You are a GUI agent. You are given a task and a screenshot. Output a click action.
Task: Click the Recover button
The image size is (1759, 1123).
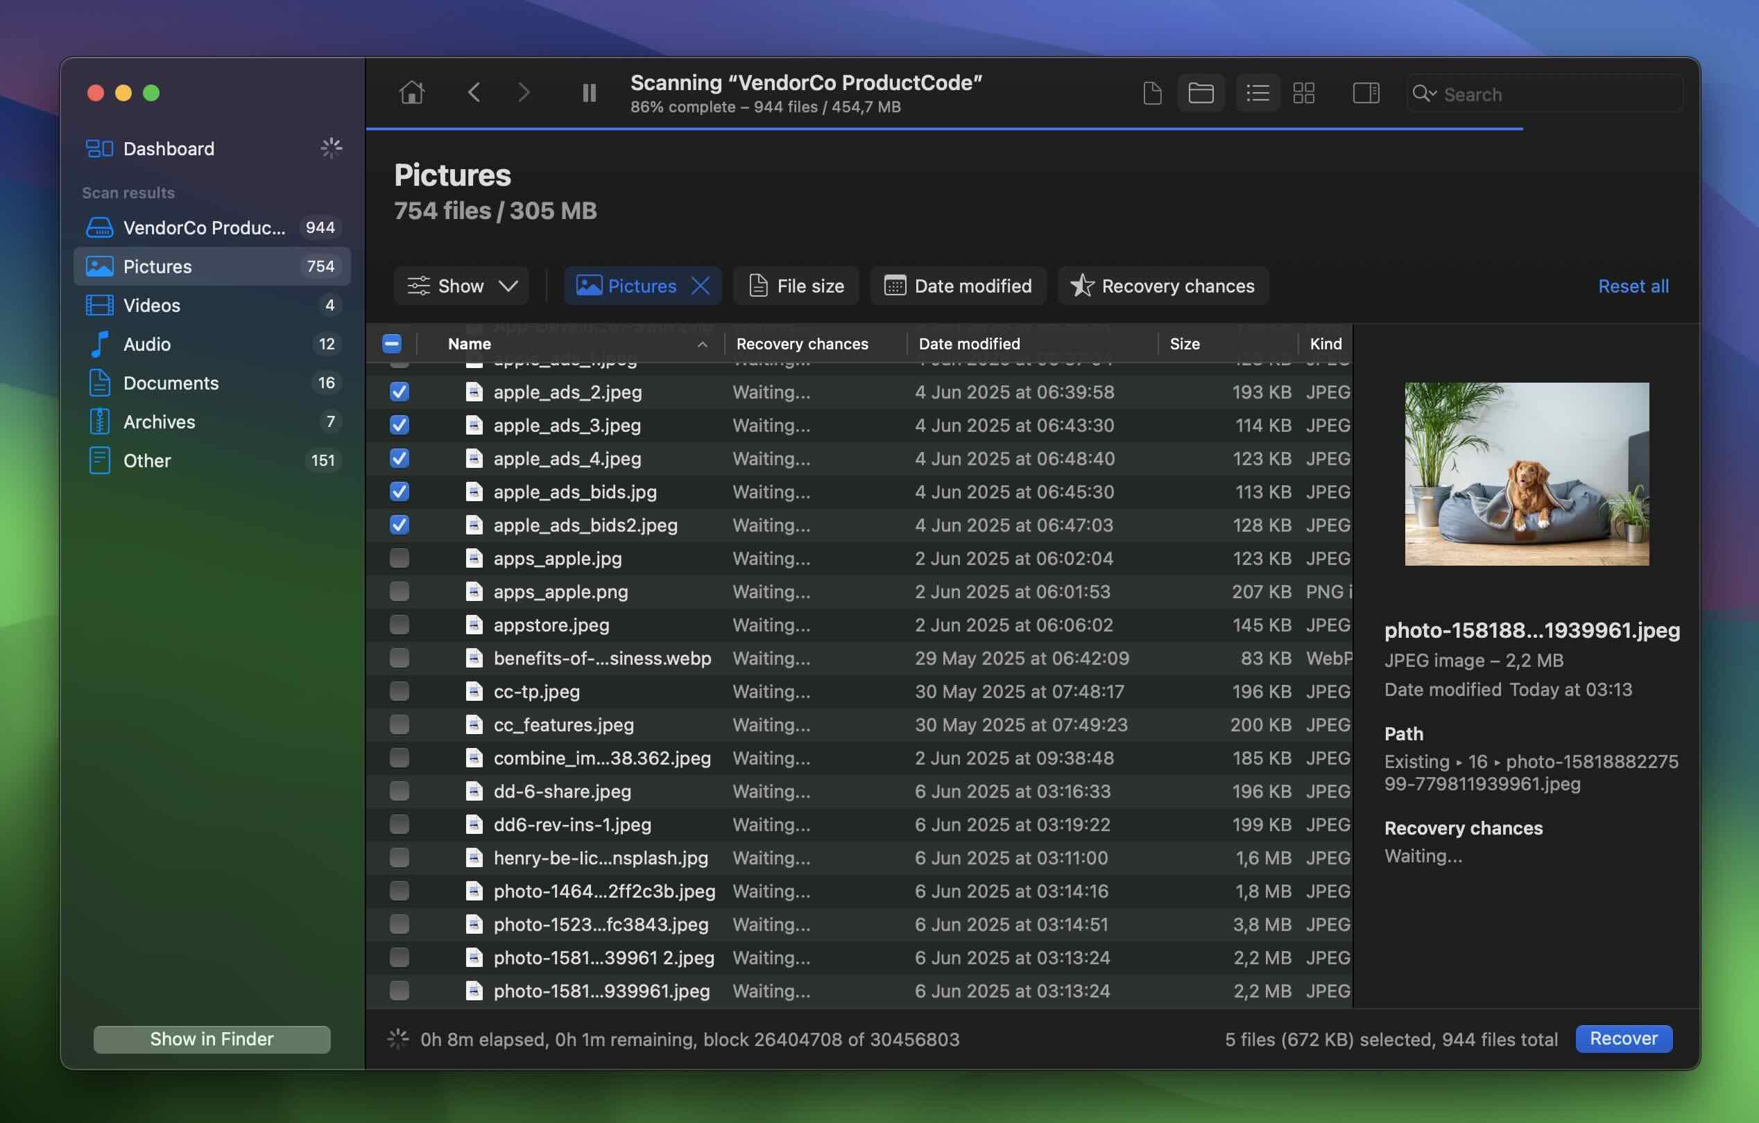pos(1624,1038)
